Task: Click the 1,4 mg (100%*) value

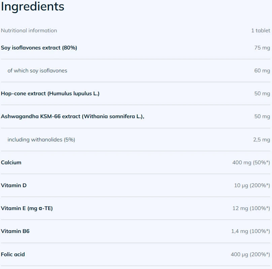Action: 250,231
